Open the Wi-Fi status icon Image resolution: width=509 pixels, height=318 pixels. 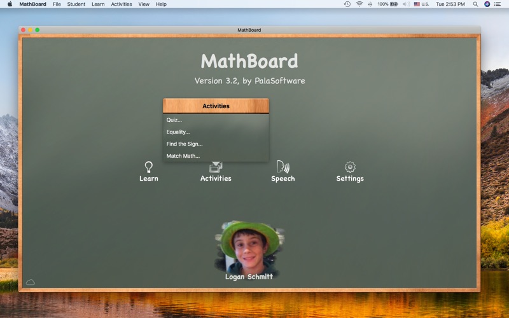pos(359,4)
